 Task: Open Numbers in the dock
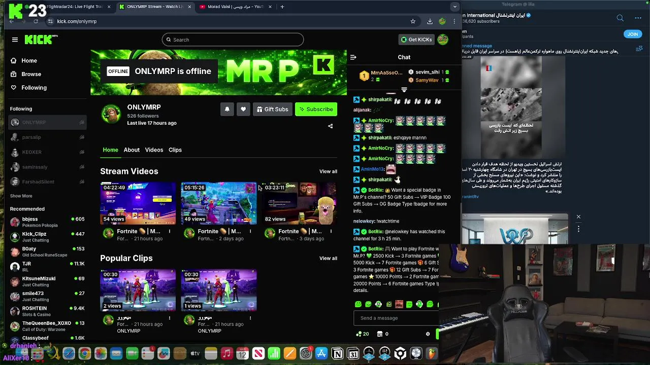274,354
